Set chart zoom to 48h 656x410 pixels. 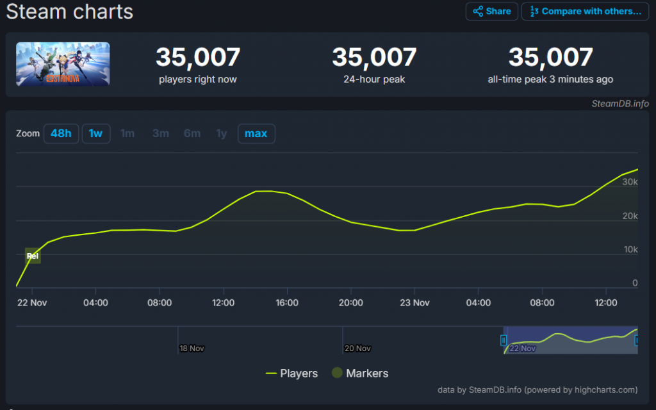[x=61, y=133]
